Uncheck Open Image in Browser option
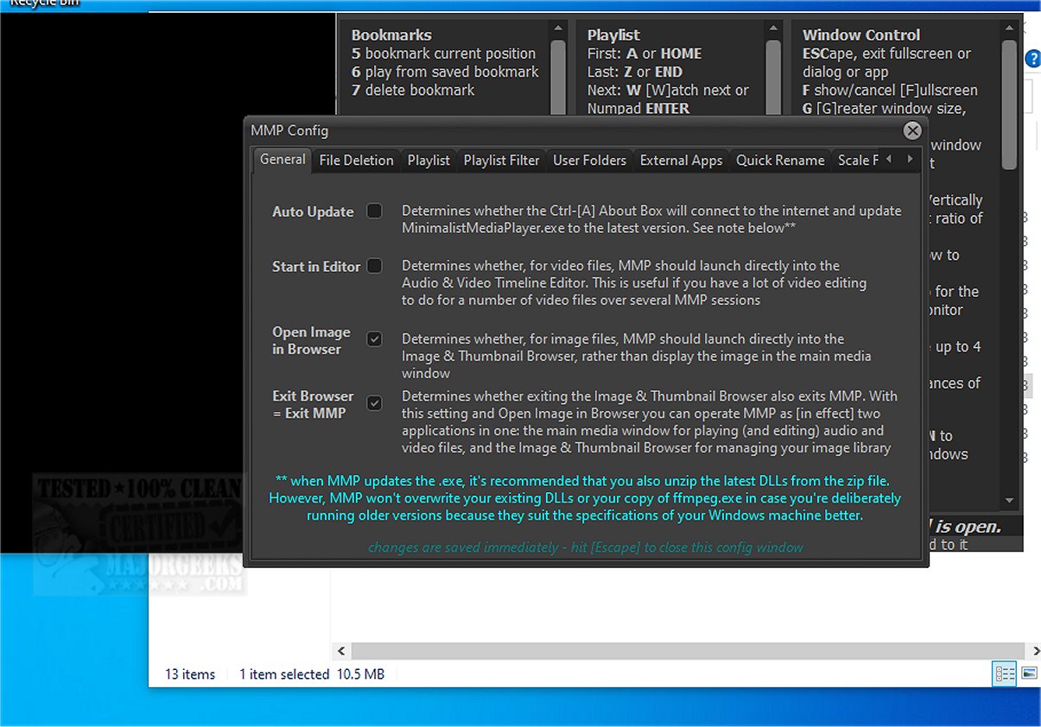Screen dimensions: 1041x727 374,339
